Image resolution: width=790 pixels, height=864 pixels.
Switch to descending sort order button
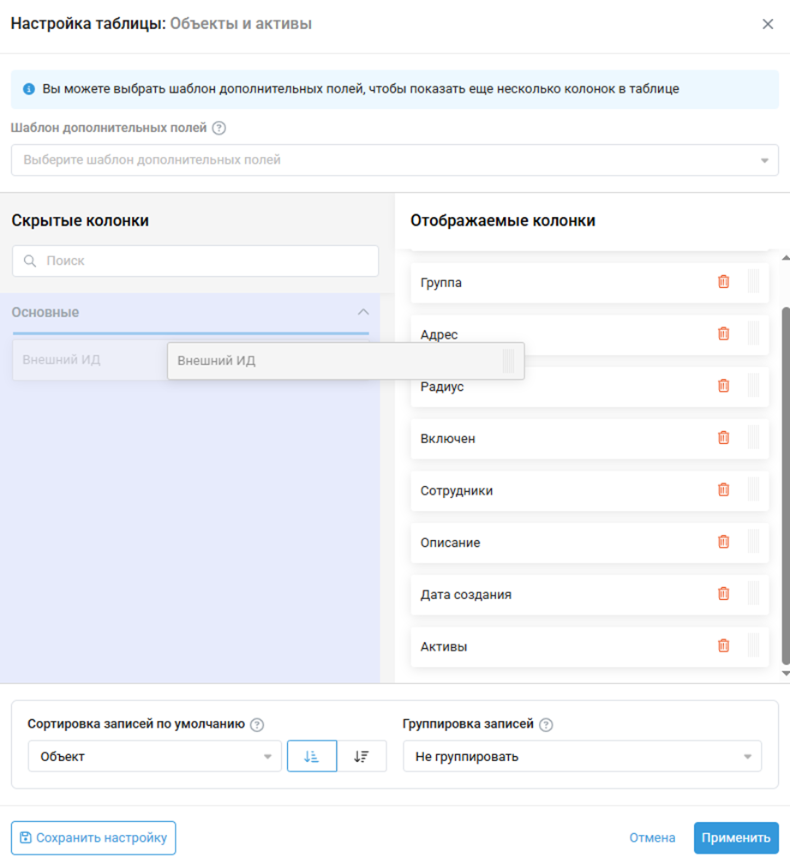(362, 757)
